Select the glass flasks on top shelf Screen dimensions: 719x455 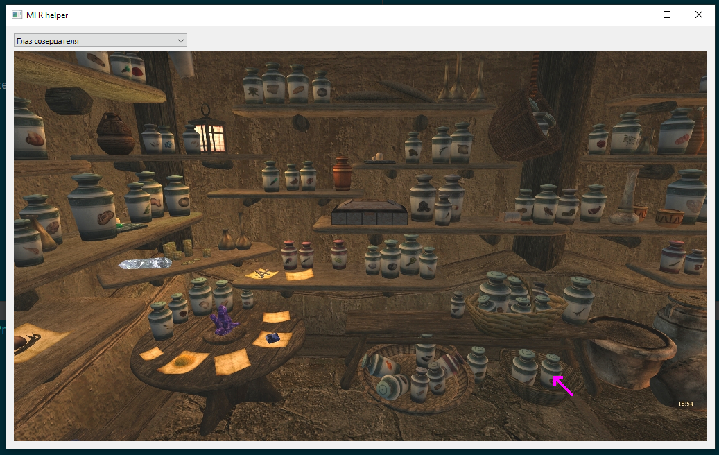pyautogui.click(x=458, y=80)
